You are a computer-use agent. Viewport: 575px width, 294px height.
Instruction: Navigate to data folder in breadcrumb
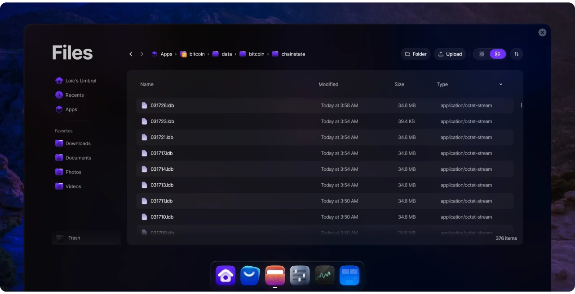[x=226, y=54]
